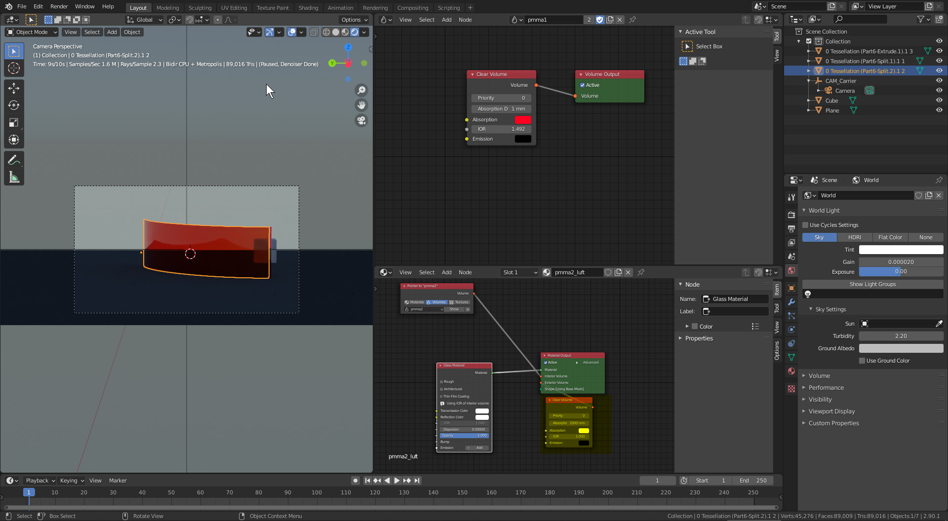
Task: Toggle camera view icon in viewport
Action: [361, 120]
